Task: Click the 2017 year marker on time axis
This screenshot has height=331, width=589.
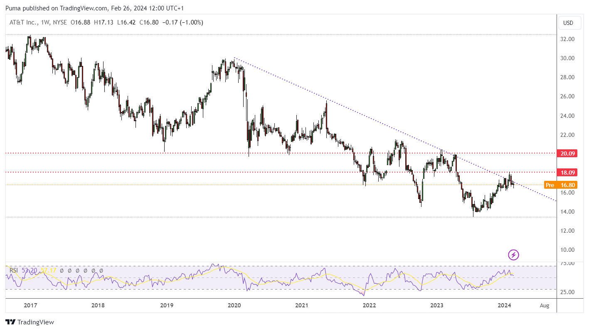Action: pos(30,305)
